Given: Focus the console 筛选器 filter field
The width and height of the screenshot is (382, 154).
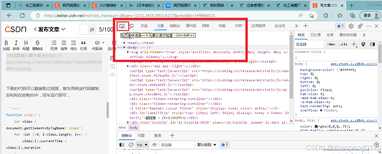Looking at the screenshot, I should pyautogui.click(x=177, y=145).
